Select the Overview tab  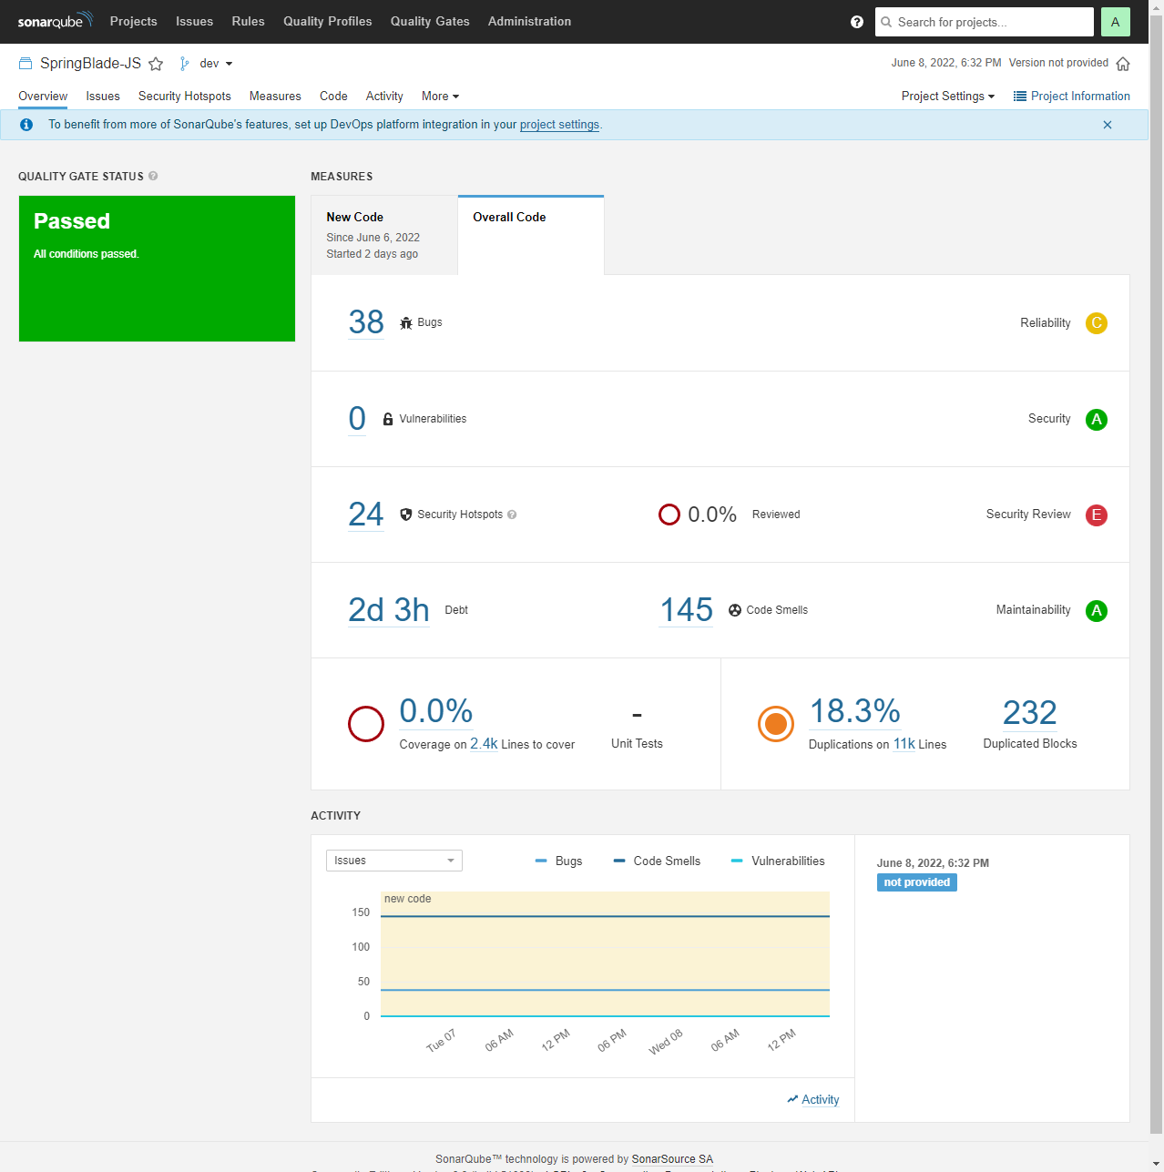click(43, 97)
